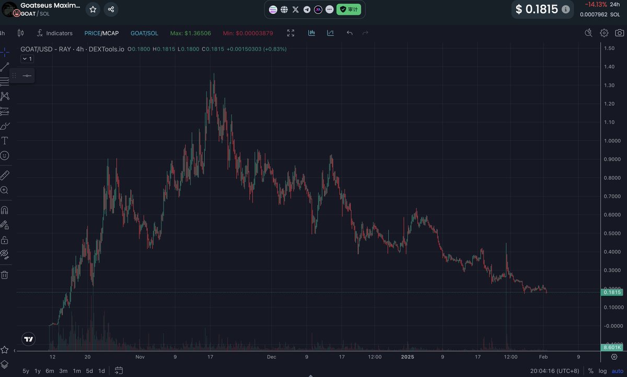627x377 pixels.
Task: Open the share icon beside the token name
Action: [x=111, y=9]
